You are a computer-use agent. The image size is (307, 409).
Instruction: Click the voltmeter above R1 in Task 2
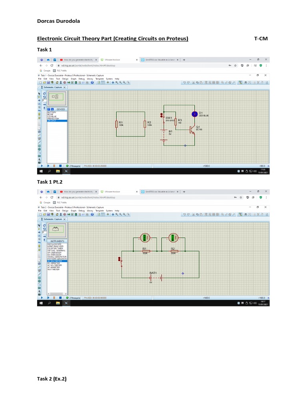click(145, 238)
